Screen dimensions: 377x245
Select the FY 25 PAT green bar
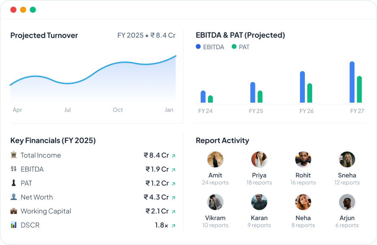pyautogui.click(x=260, y=96)
